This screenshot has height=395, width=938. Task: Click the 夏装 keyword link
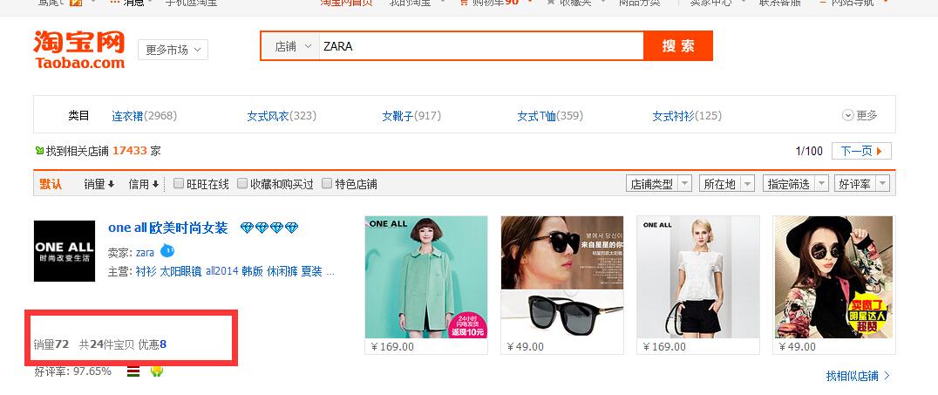312,272
